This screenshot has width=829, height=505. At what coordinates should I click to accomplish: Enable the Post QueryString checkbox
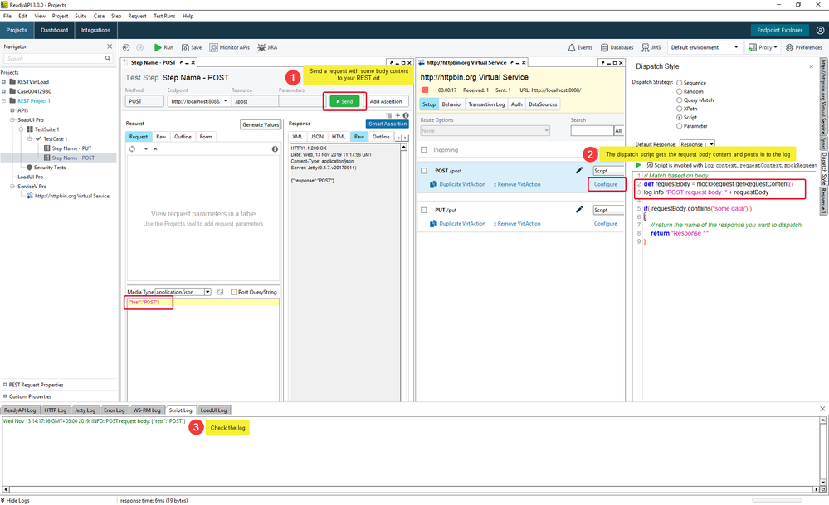[x=233, y=292]
